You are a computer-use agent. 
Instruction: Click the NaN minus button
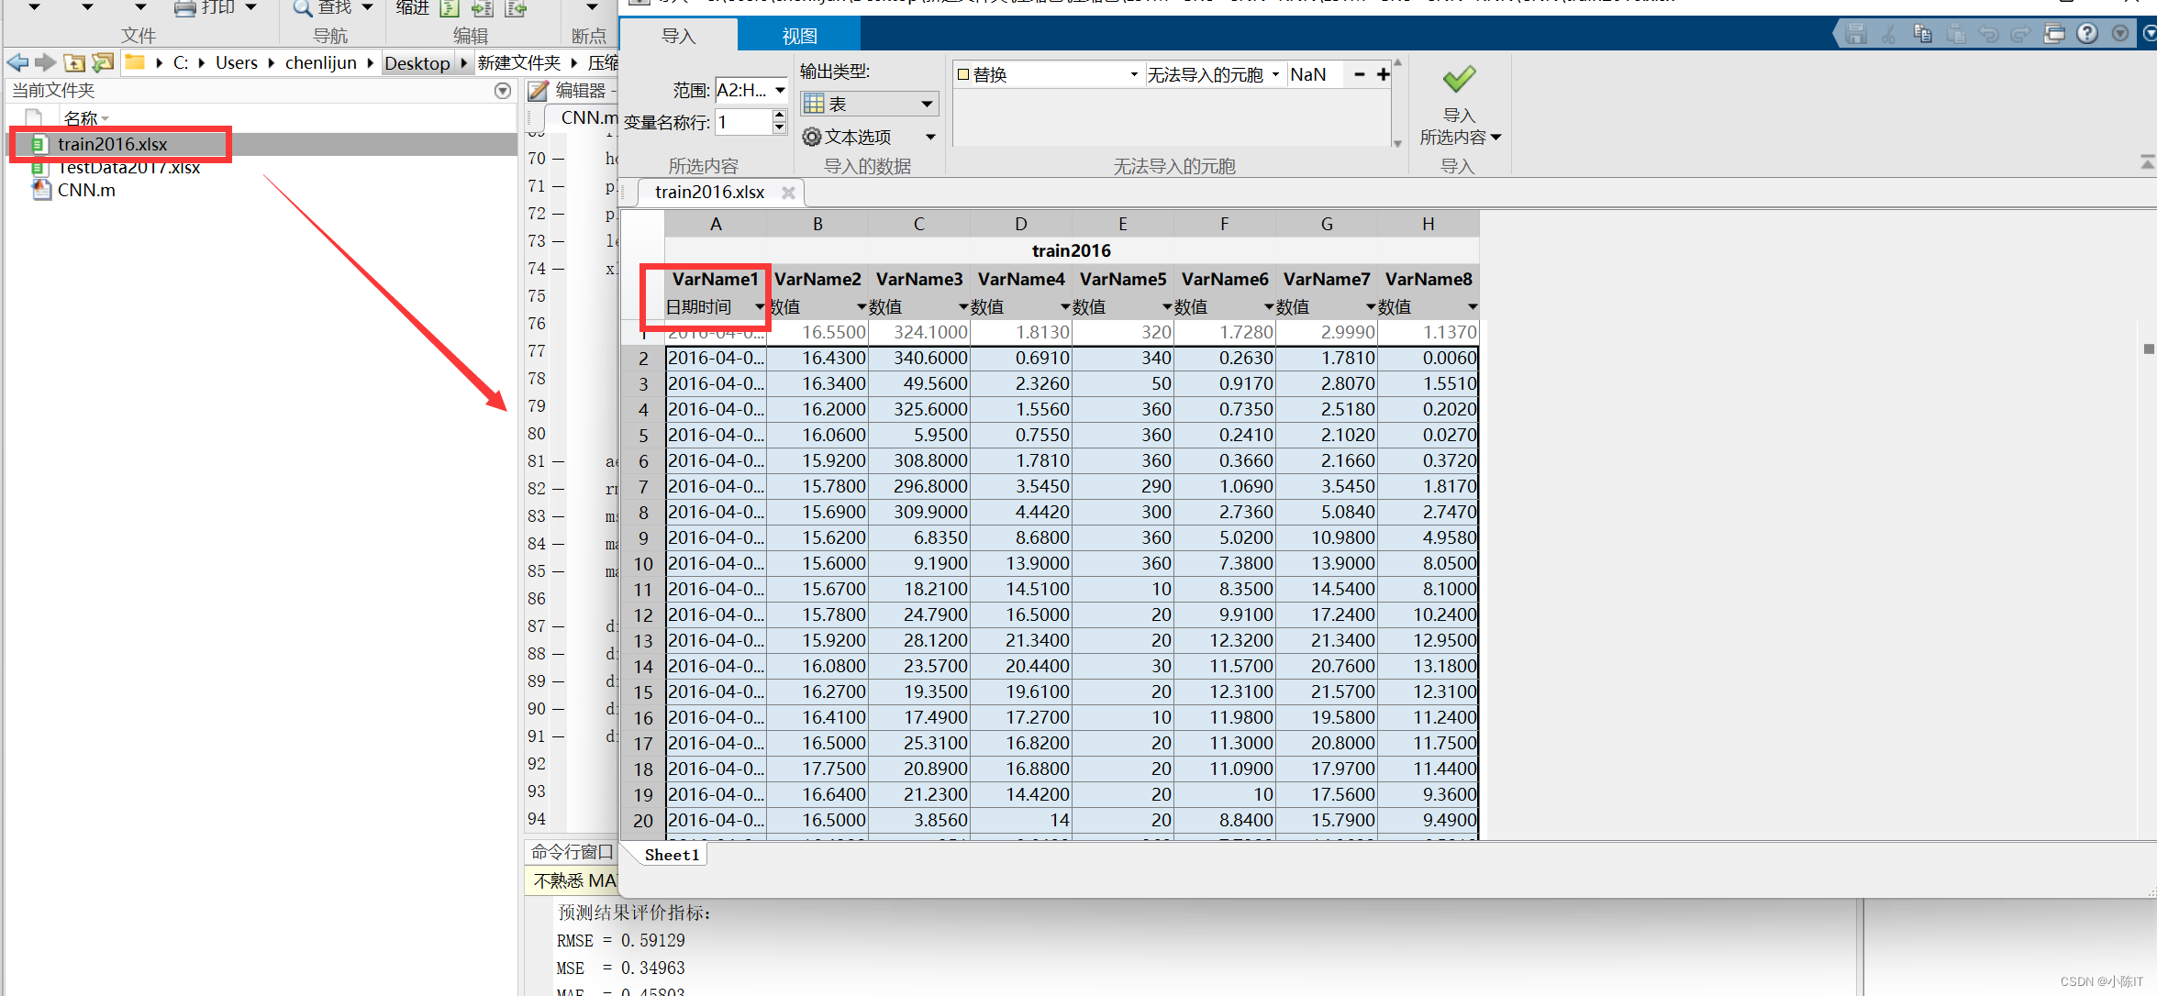1359,73
